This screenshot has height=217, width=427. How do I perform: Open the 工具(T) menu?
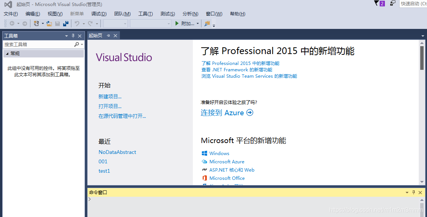pos(145,14)
